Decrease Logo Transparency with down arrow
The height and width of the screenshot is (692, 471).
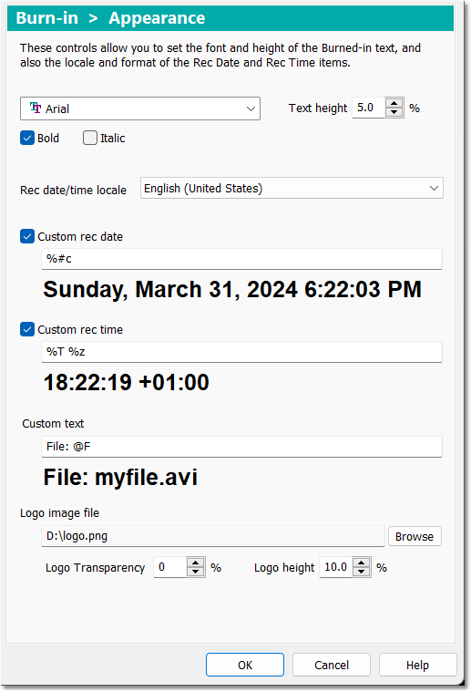pos(195,572)
